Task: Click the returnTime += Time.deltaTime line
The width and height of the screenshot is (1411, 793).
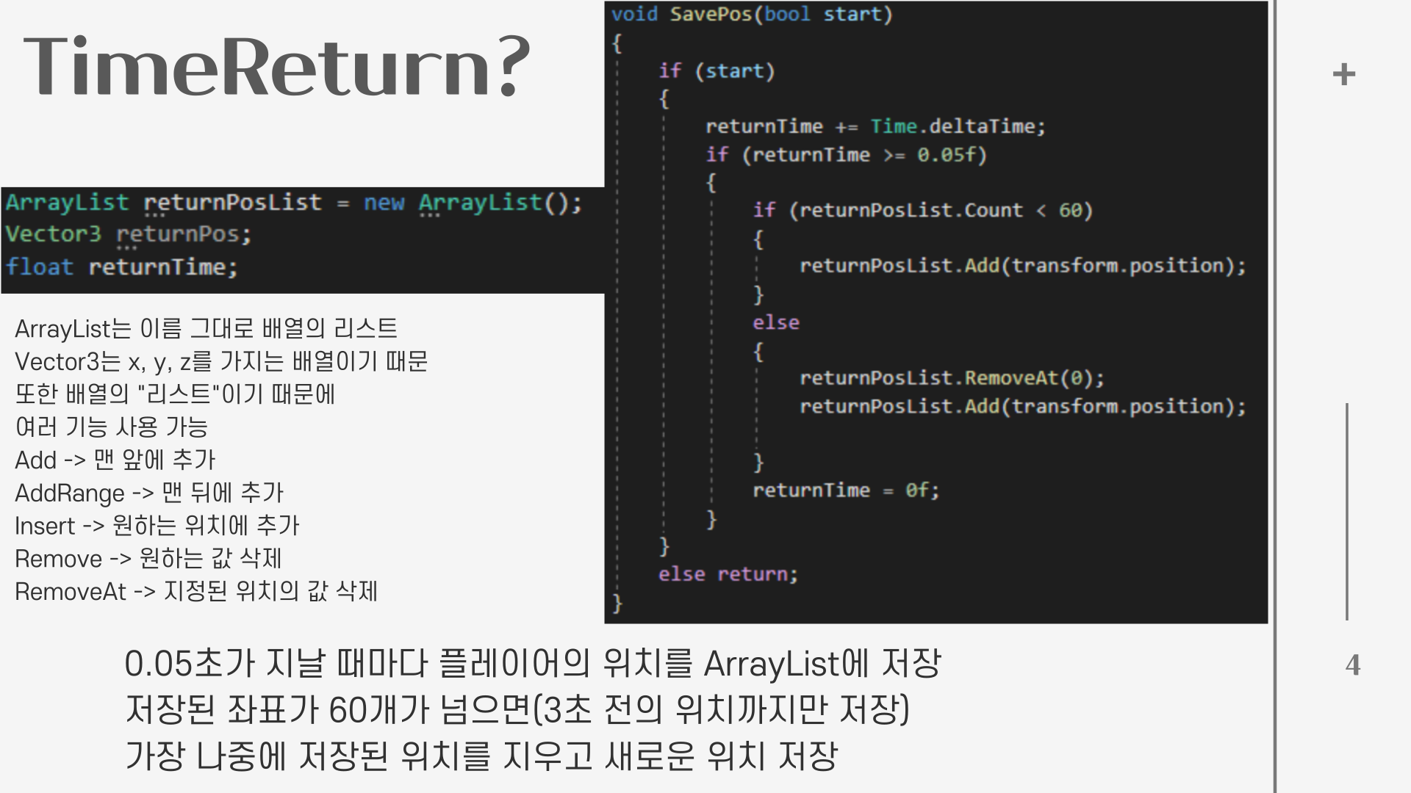Action: 875,127
